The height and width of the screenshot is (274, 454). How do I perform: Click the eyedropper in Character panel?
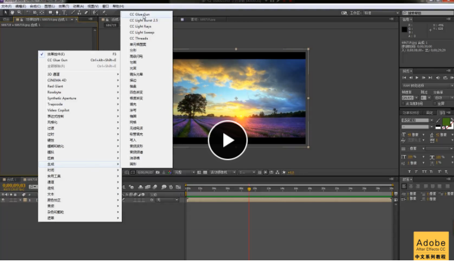pyautogui.click(x=438, y=120)
